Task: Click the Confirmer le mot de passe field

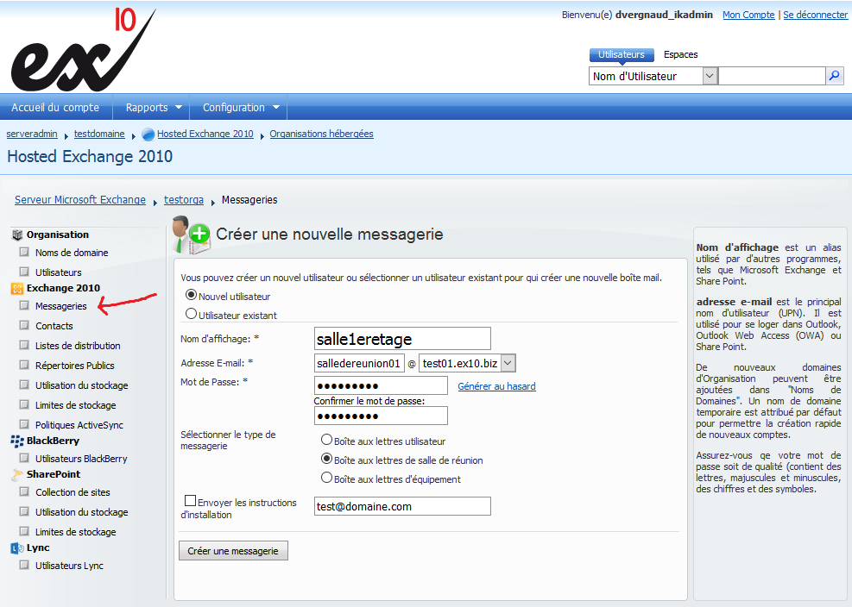Action: pyautogui.click(x=381, y=416)
